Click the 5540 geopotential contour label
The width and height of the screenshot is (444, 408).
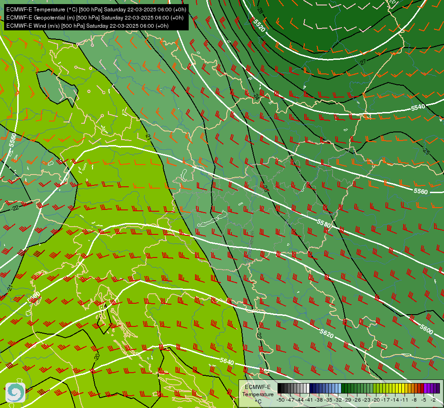pyautogui.click(x=418, y=107)
